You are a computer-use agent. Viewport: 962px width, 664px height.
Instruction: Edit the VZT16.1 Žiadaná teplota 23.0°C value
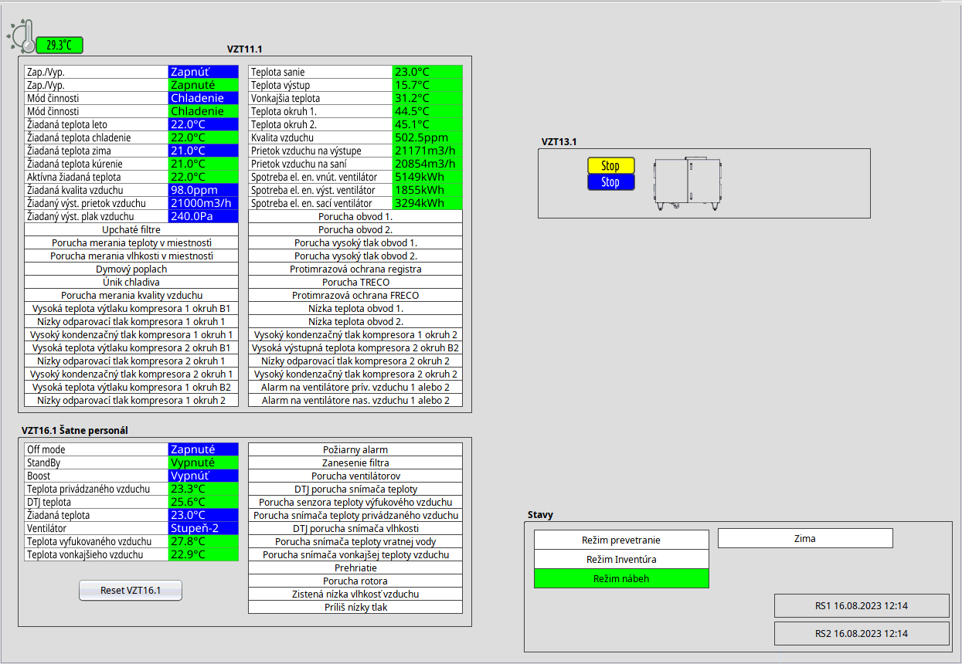[203, 515]
